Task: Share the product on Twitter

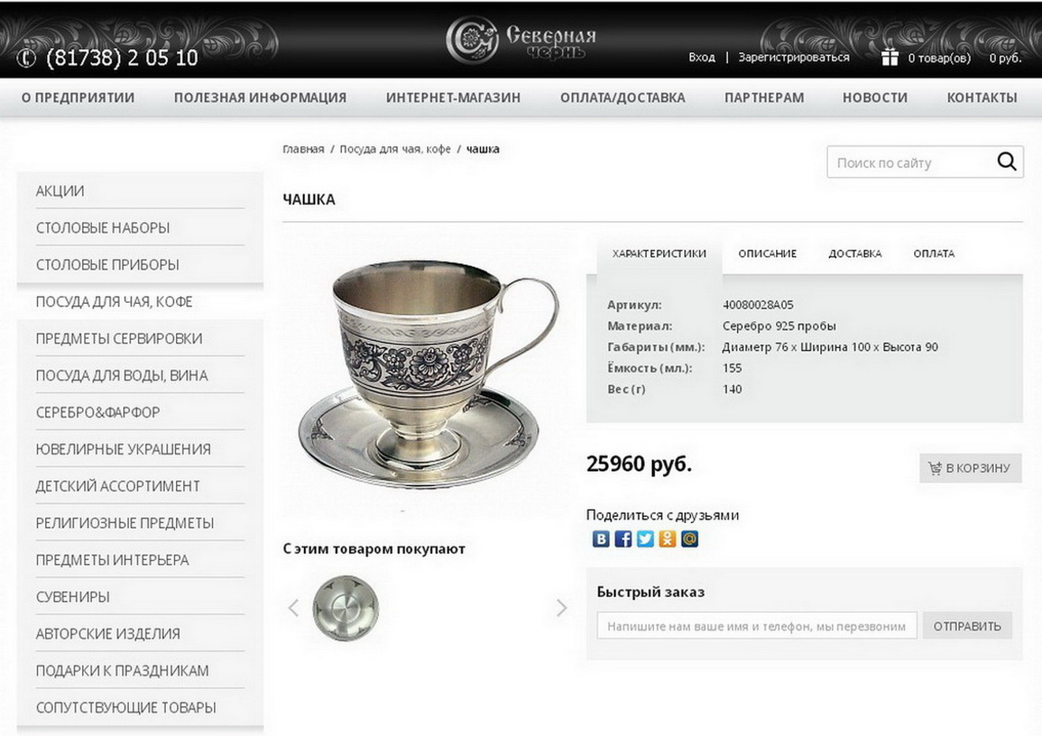Action: [645, 539]
